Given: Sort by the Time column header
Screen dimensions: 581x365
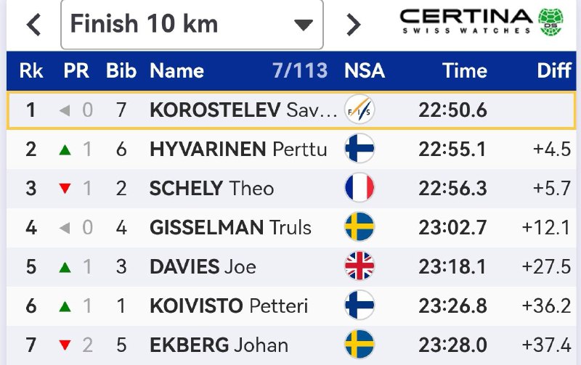Looking at the screenshot, I should pyautogui.click(x=465, y=70).
